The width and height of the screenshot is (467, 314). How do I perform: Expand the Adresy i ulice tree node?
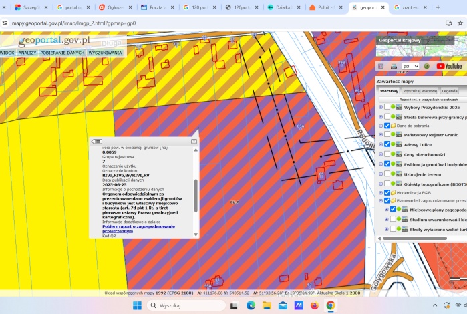pos(381,144)
